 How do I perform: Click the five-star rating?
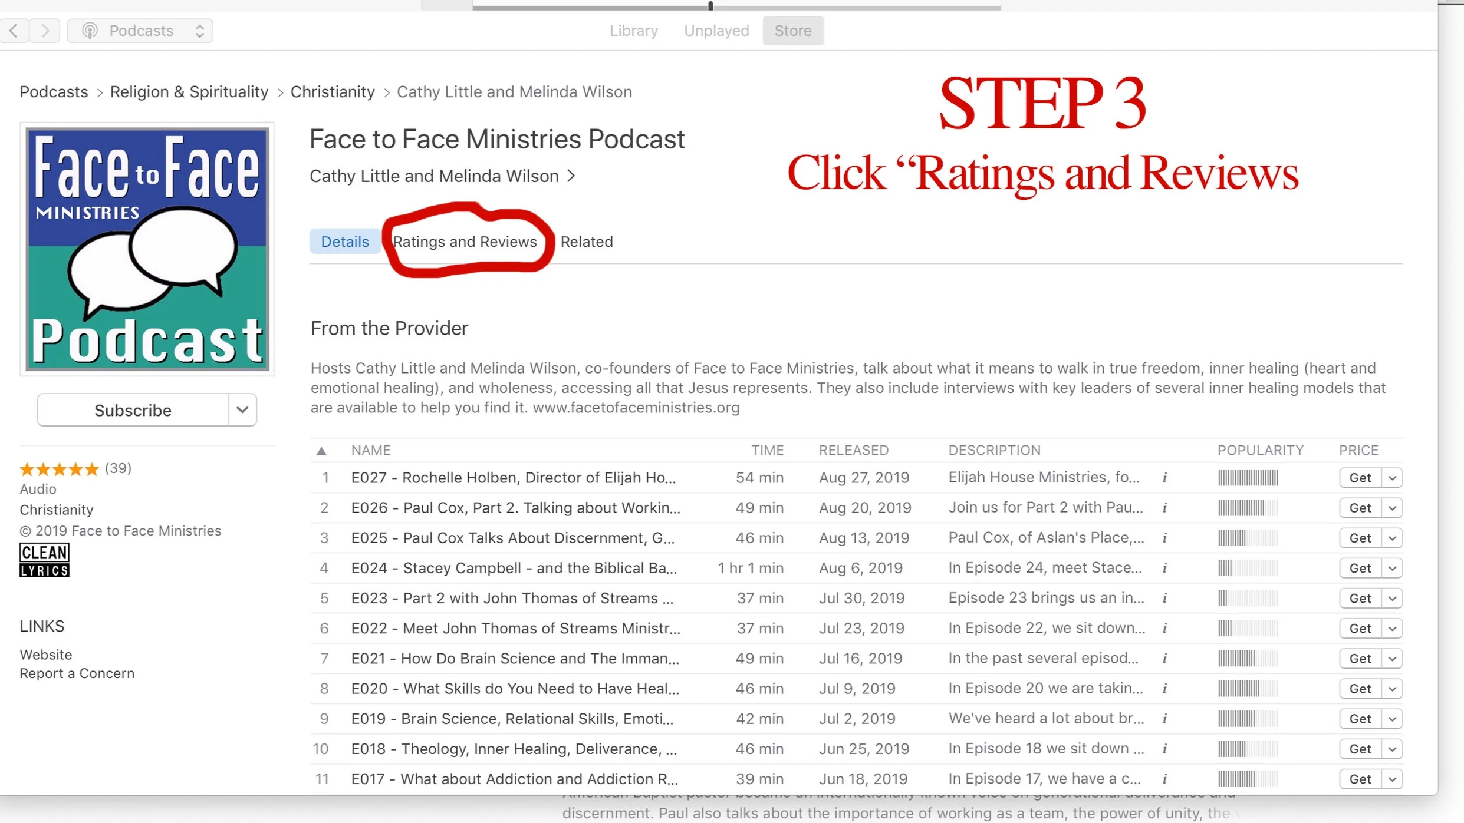coord(59,469)
